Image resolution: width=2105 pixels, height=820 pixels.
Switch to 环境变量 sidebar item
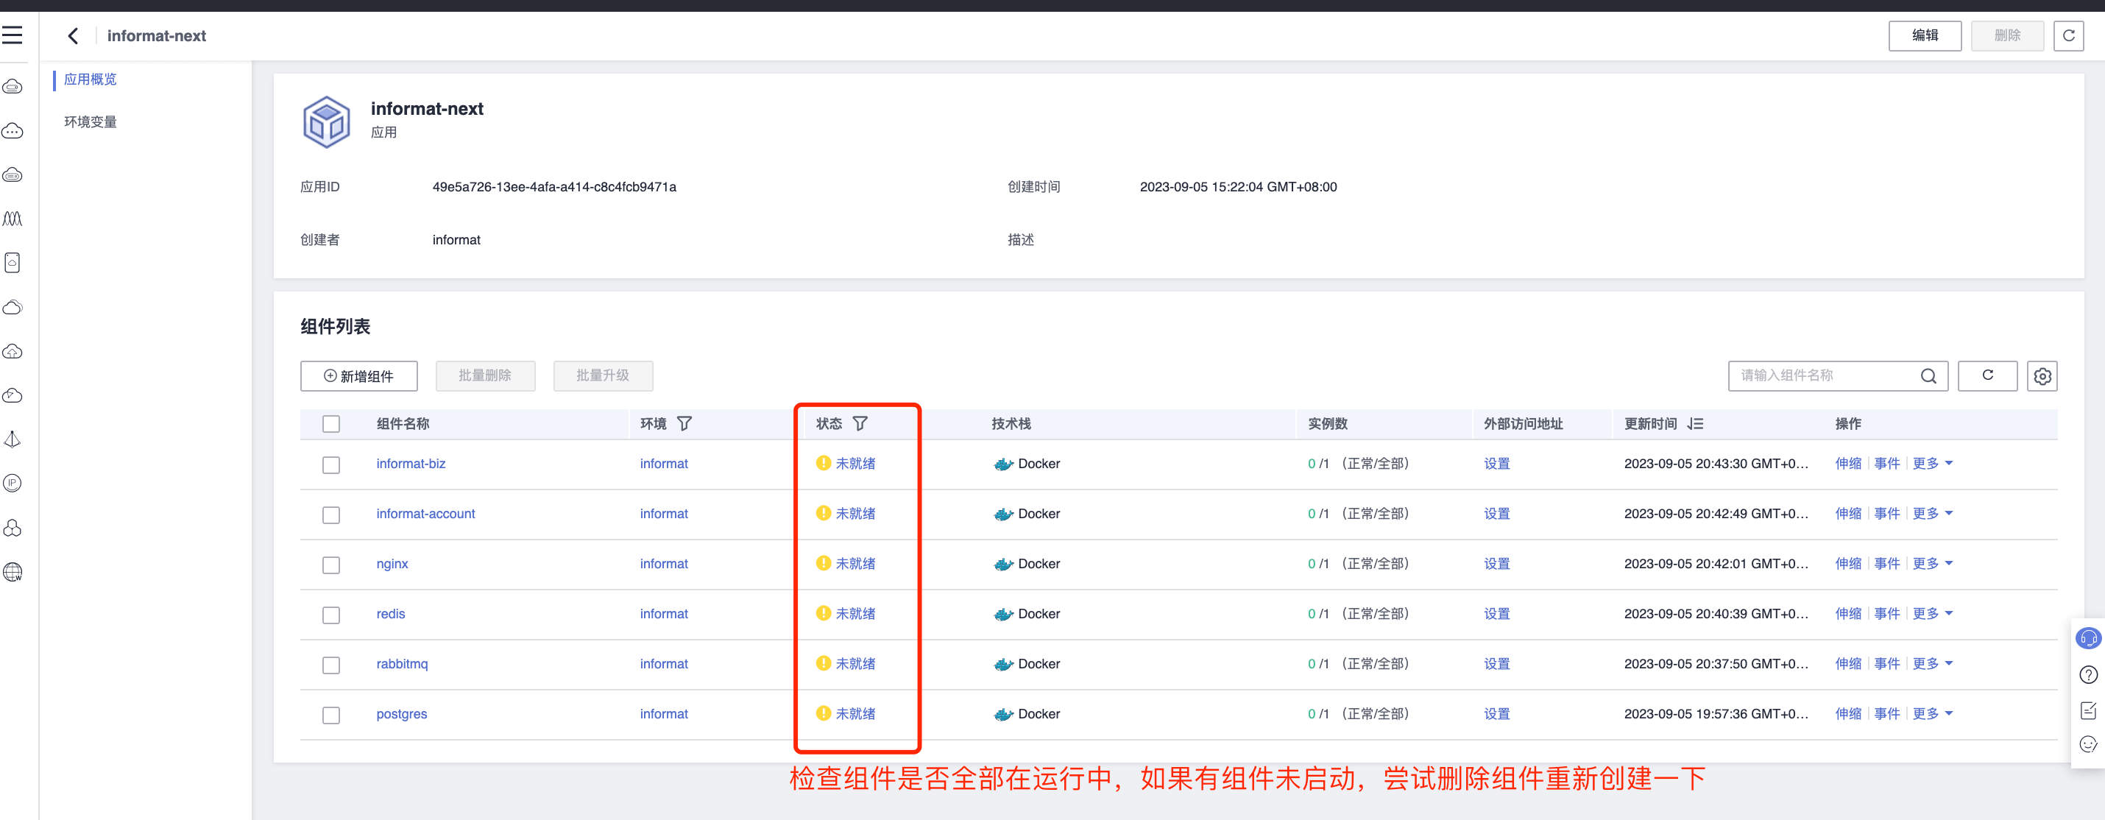(91, 121)
